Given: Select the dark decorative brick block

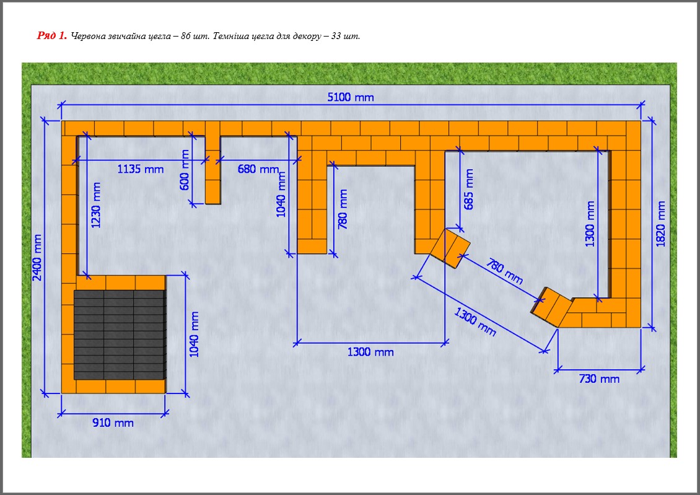Looking at the screenshot, I should (x=120, y=334).
